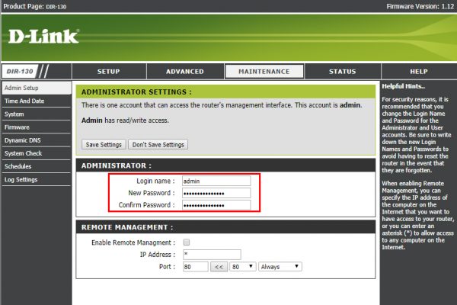The image size is (457, 305).
Task: Click the ADMINISTRATOR SETTINGS heading
Action: (136, 92)
